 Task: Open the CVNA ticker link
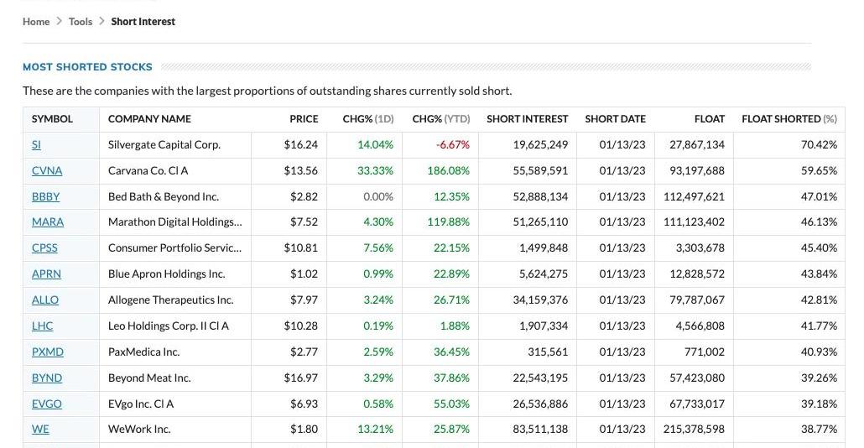pyautogui.click(x=47, y=171)
